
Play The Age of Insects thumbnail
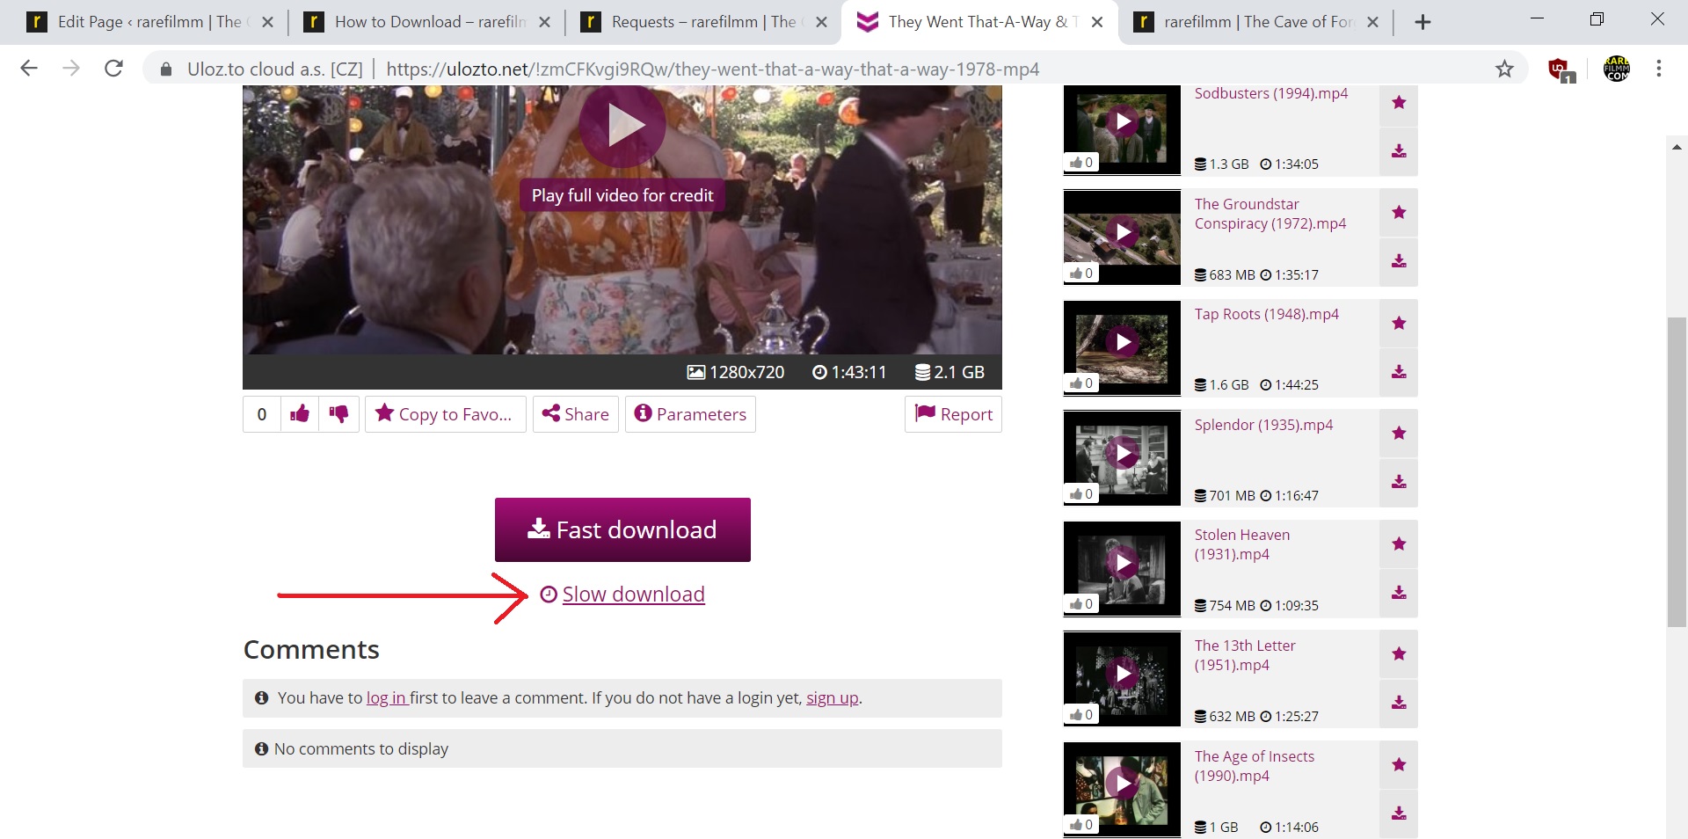pyautogui.click(x=1122, y=784)
